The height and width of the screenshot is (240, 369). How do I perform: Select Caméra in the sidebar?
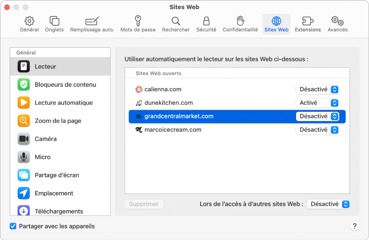coord(60,139)
